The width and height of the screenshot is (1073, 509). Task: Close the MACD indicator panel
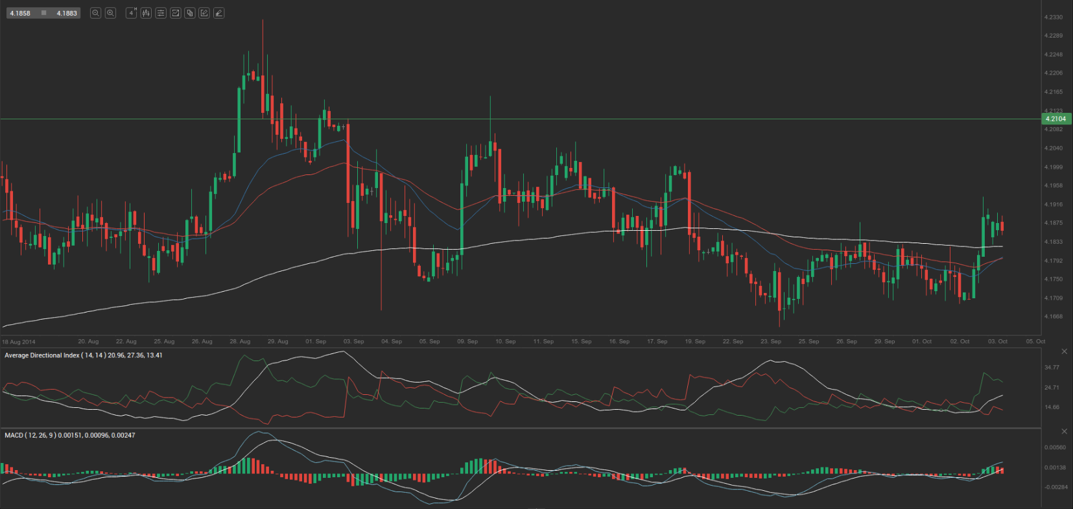coord(1064,431)
